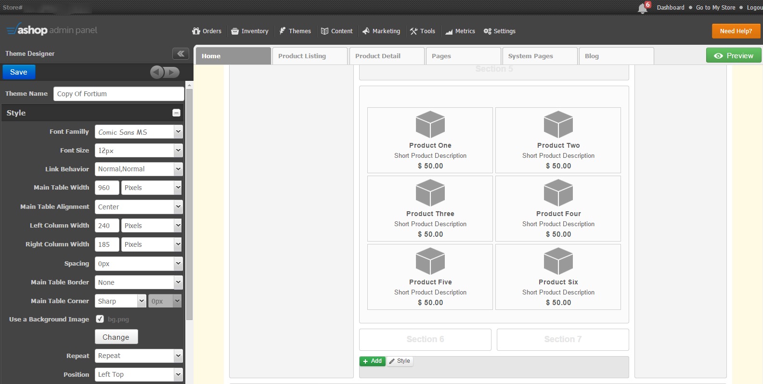The width and height of the screenshot is (763, 384).
Task: Open the Font Size dropdown
Action: coord(139,151)
